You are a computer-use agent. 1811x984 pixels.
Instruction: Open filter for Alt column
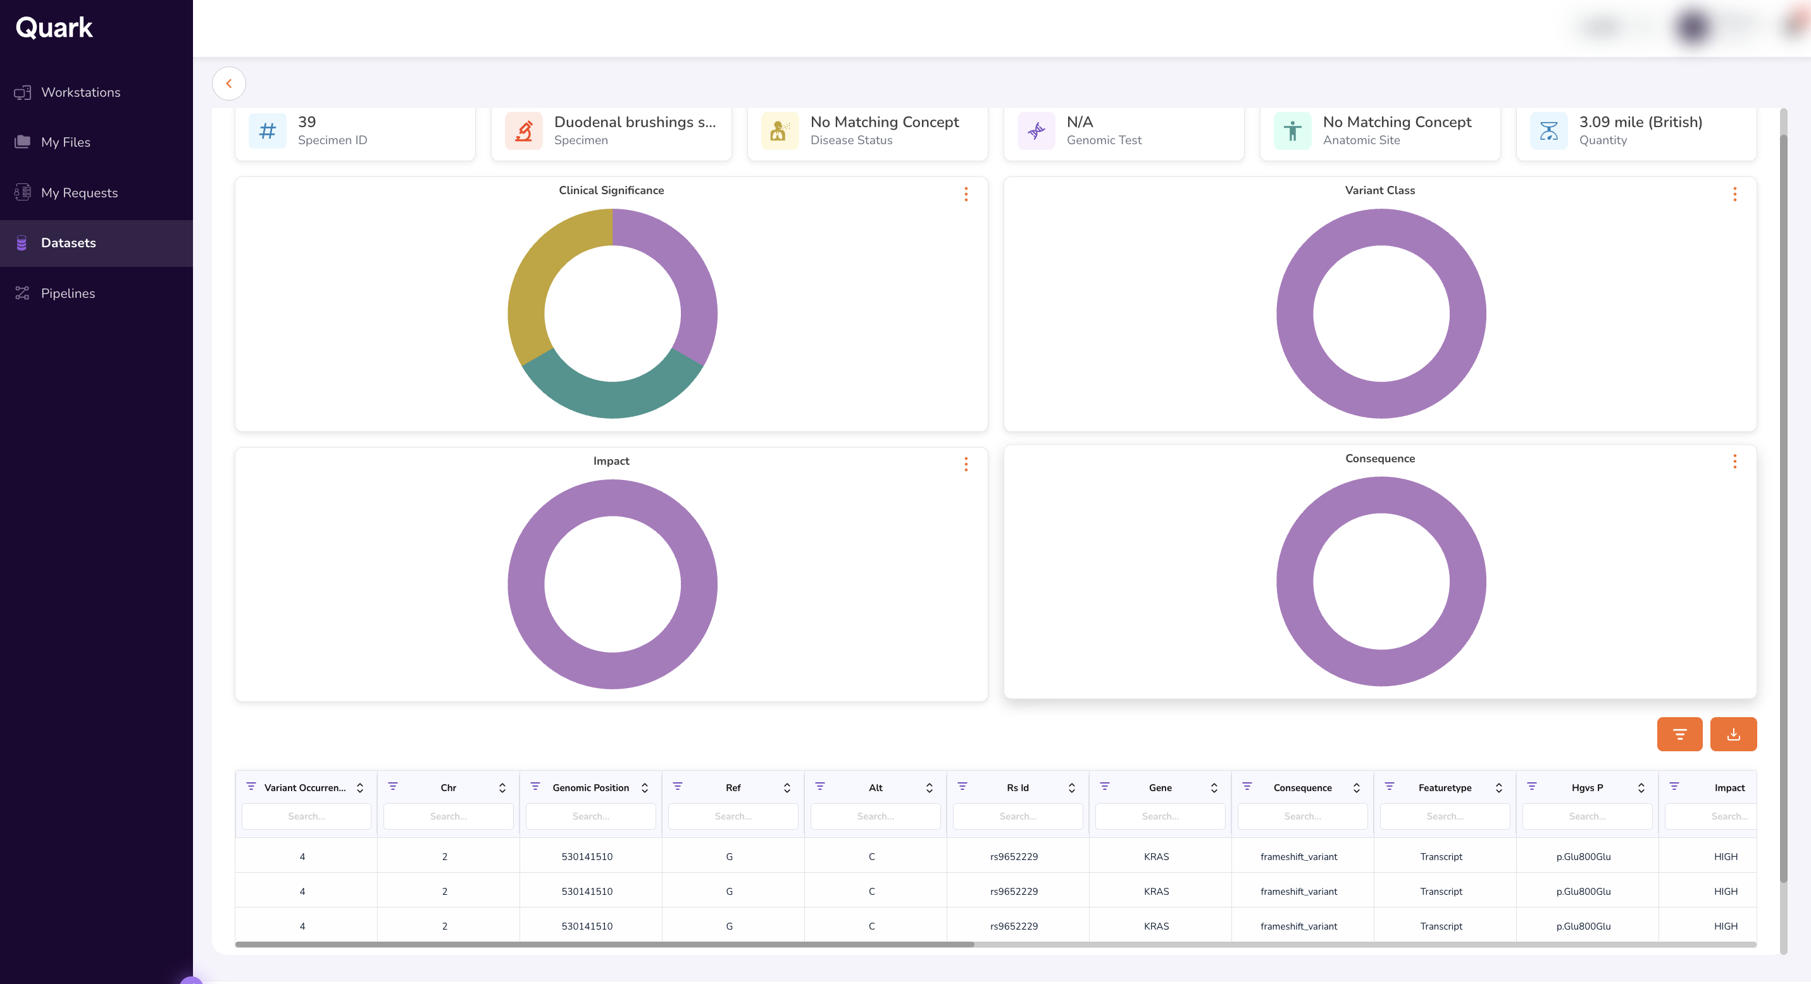click(x=819, y=787)
